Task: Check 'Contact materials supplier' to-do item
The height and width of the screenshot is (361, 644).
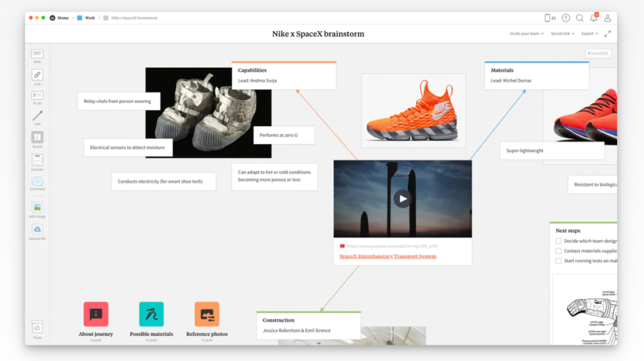Action: pos(558,251)
